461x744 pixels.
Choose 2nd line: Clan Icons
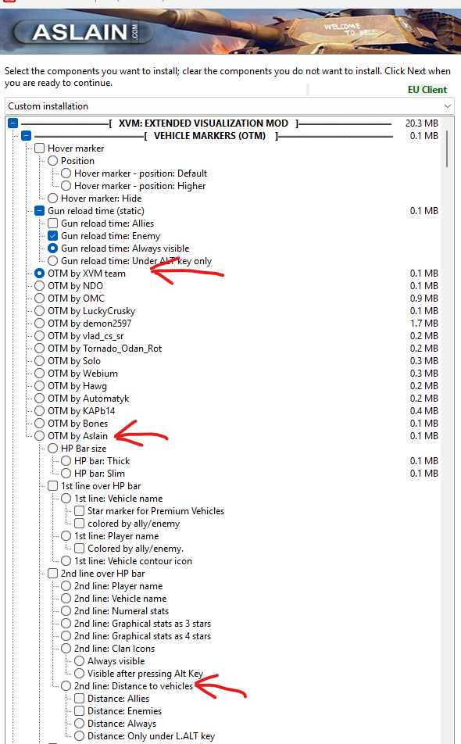tap(66, 649)
